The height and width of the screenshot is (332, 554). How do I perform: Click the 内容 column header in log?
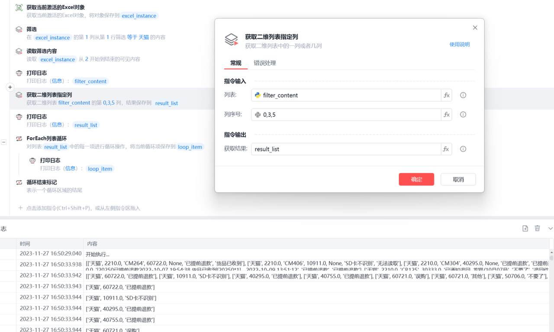coord(92,244)
